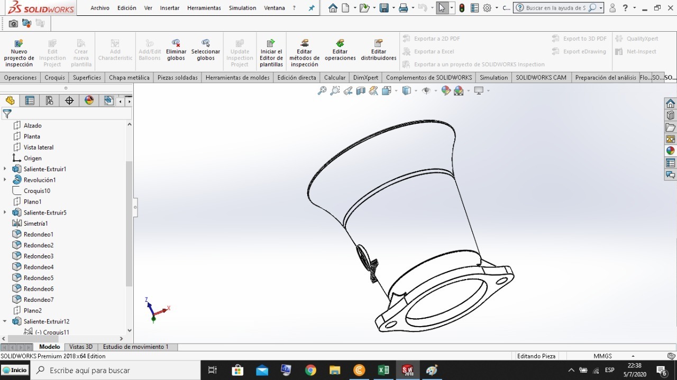Toggle Hide/Show items in the viewport
Image resolution: width=677 pixels, height=380 pixels.
(x=427, y=90)
